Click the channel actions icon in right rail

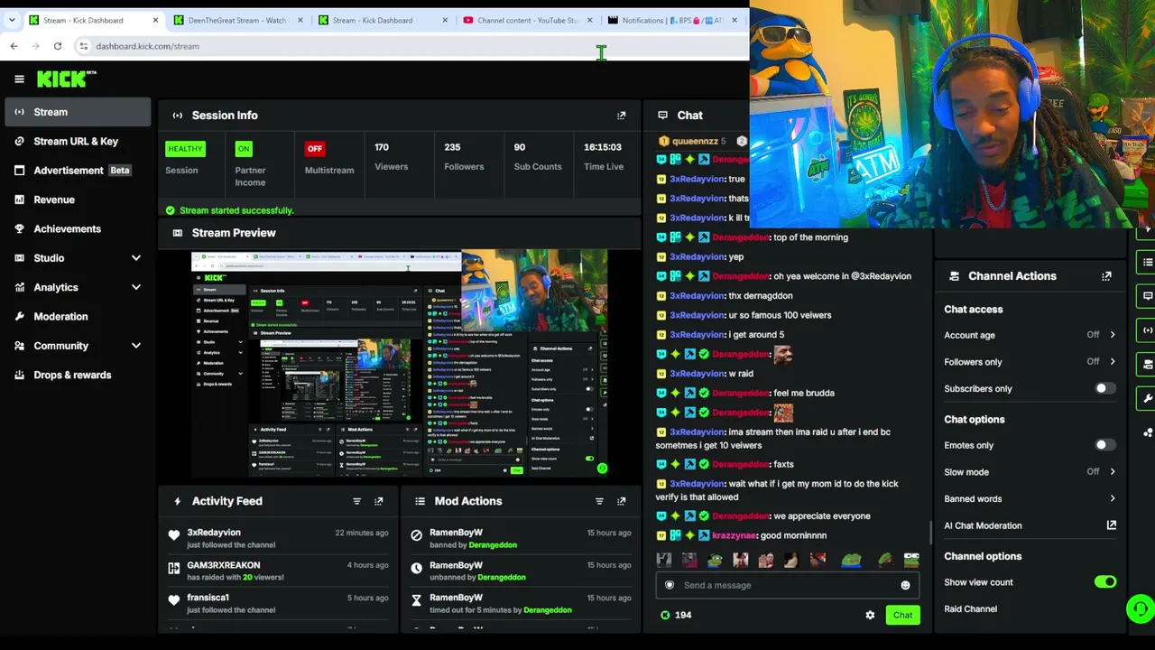(1148, 365)
